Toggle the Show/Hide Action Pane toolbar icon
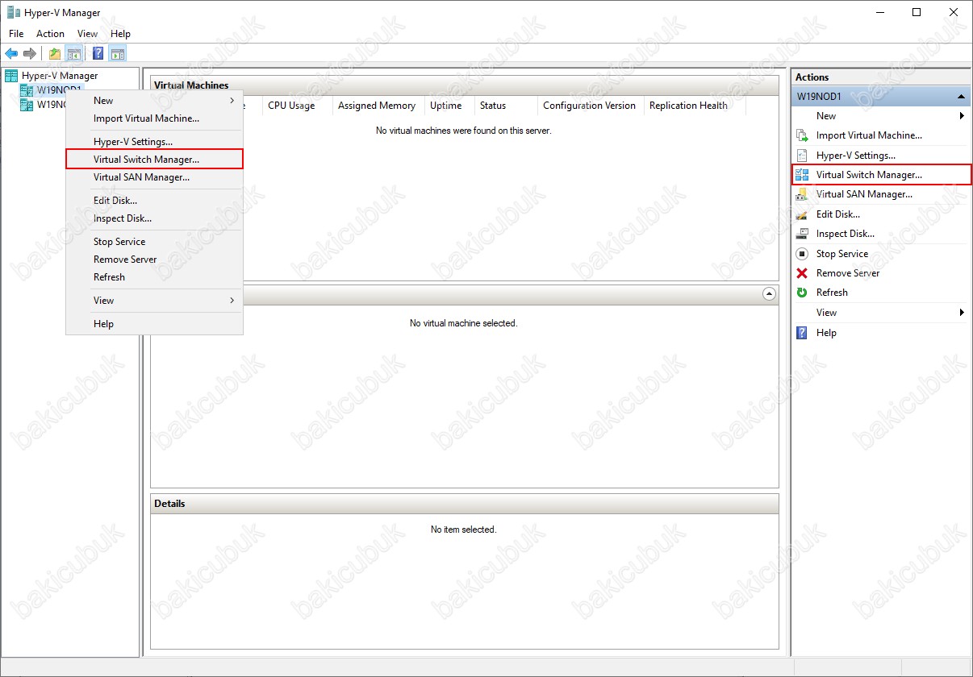The height and width of the screenshot is (677, 973). coord(118,54)
